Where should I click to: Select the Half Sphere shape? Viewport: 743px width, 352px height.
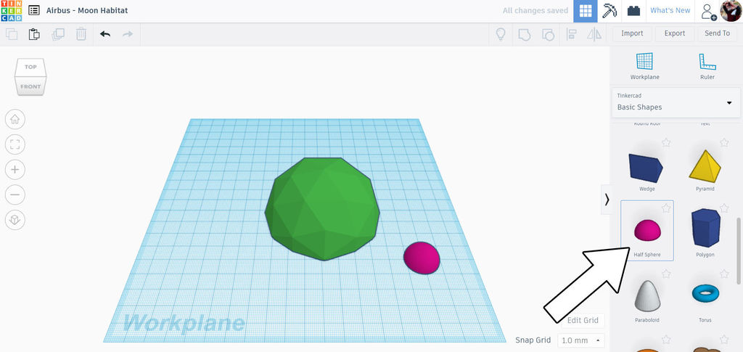click(646, 231)
